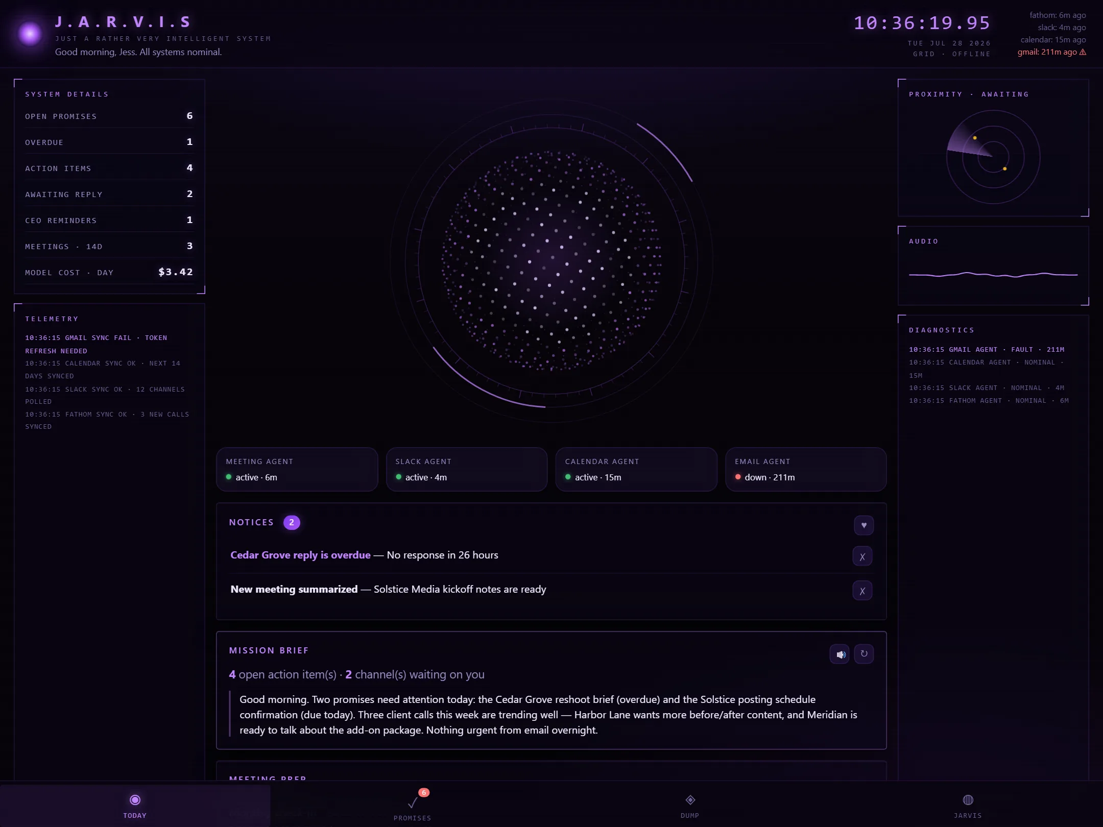Open the Email Agent down card
1103x827 pixels.
click(x=806, y=470)
